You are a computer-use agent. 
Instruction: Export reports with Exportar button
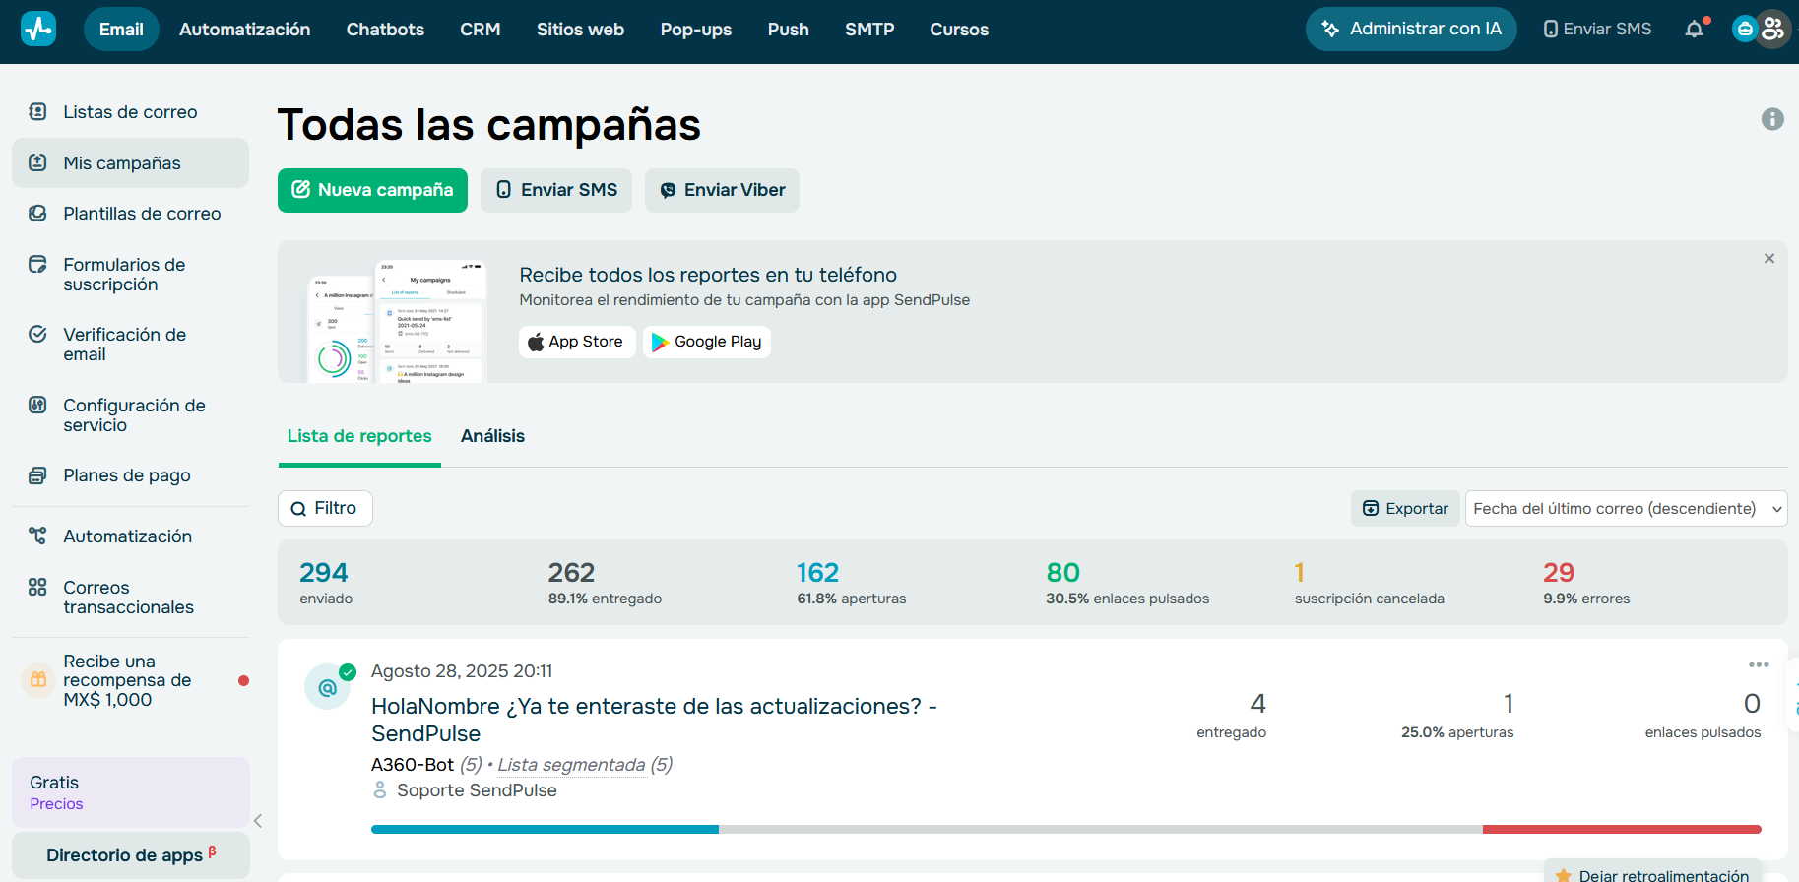click(1405, 509)
